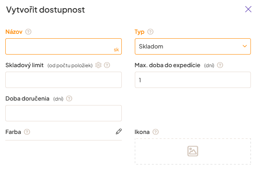Viewport: 257px width, 171px height.
Task: Show help for Max. doba do expedície
Action: click(x=220, y=65)
